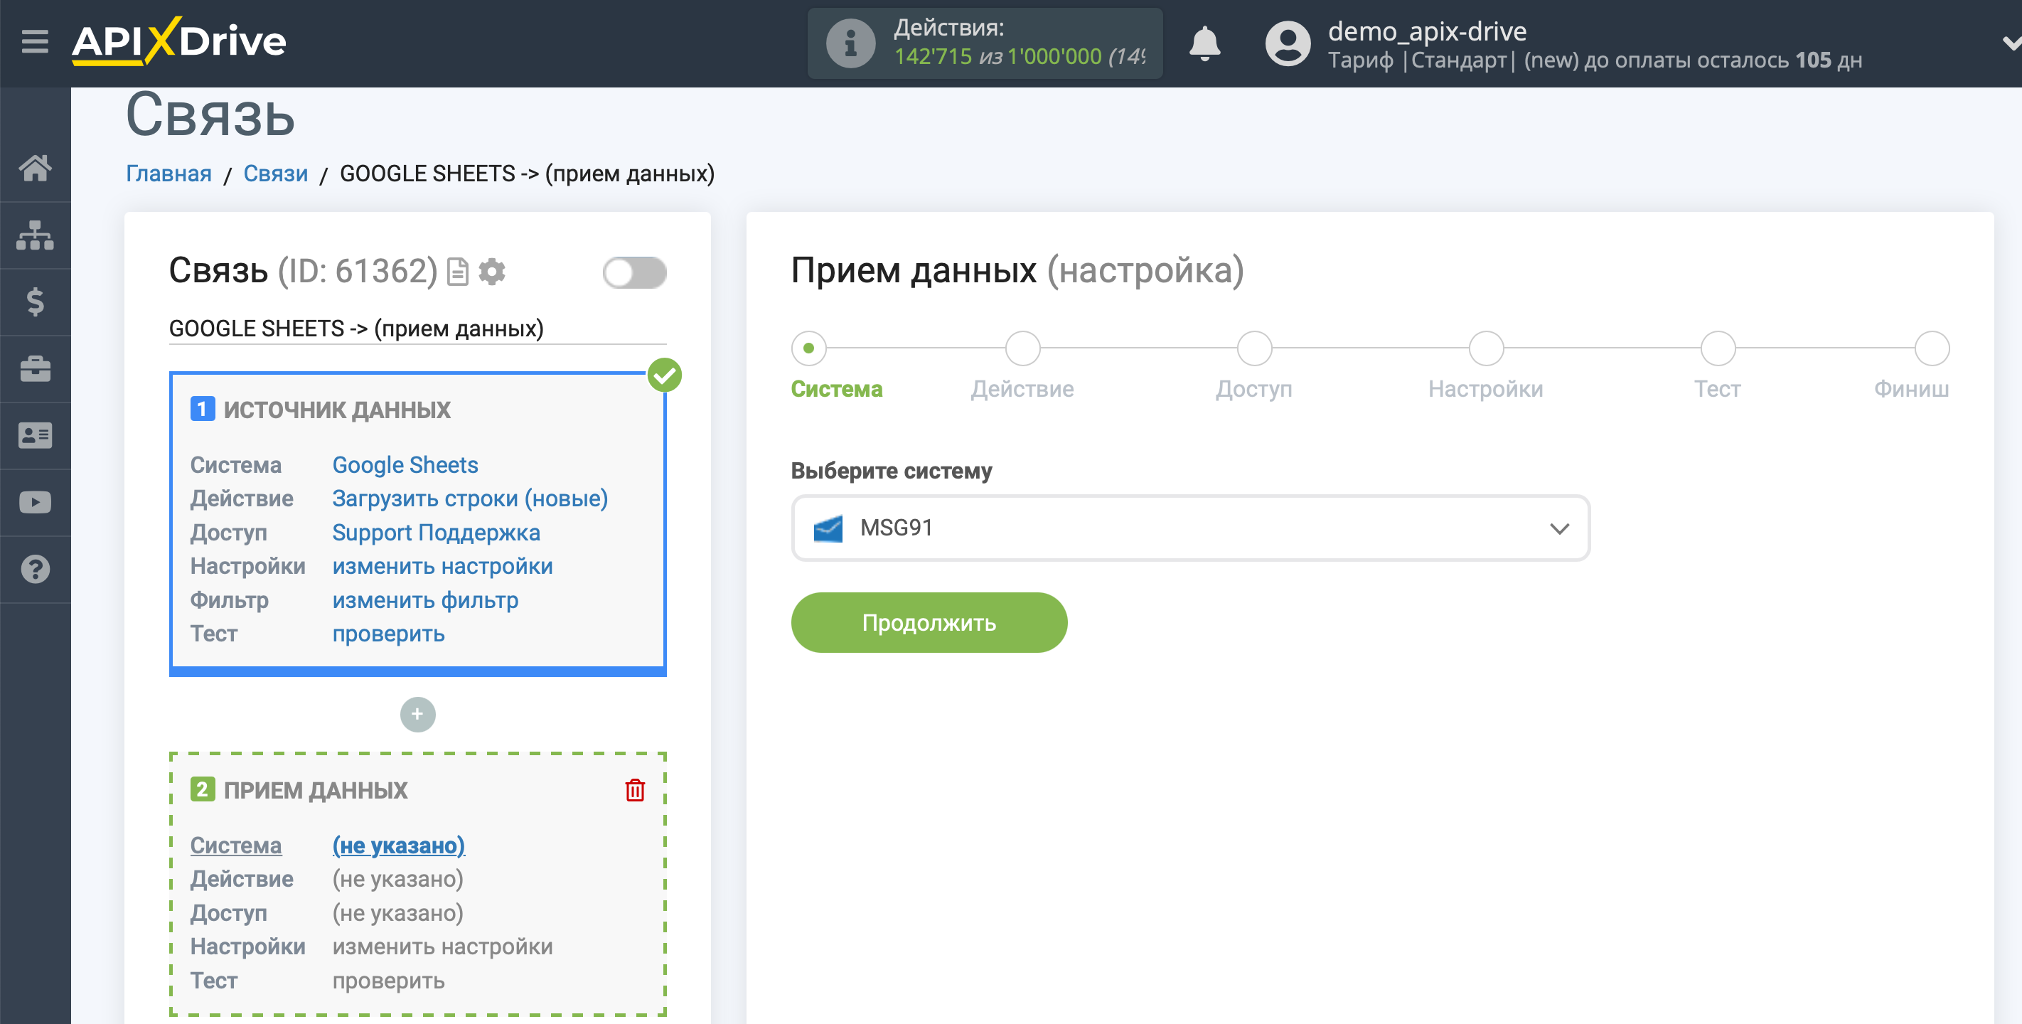Open Загрузить строки (новые) action link

coord(470,498)
